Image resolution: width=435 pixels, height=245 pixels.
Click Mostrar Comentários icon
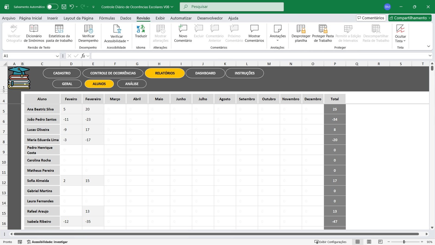click(254, 29)
